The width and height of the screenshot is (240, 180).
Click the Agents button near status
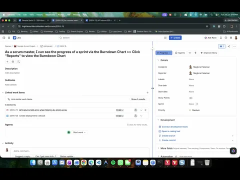pos(180,53)
